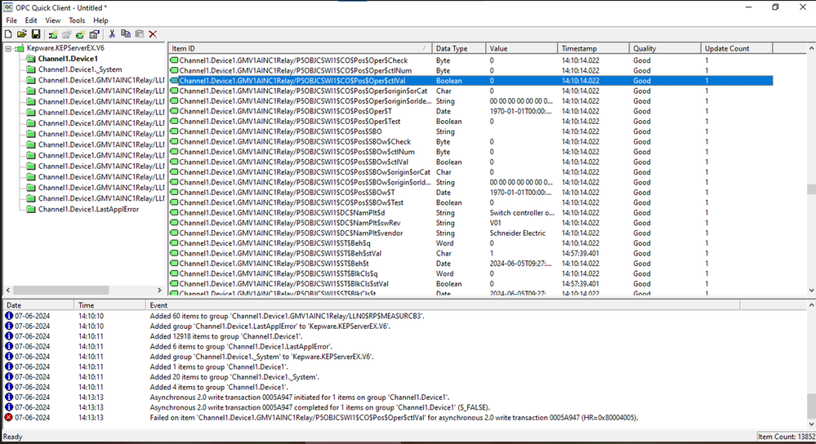Select the 'Failed on item' error event line

pos(394,418)
